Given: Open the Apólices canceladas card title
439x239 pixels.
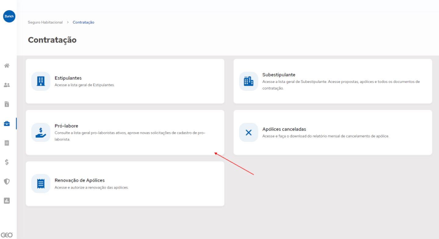Looking at the screenshot, I should point(284,129).
